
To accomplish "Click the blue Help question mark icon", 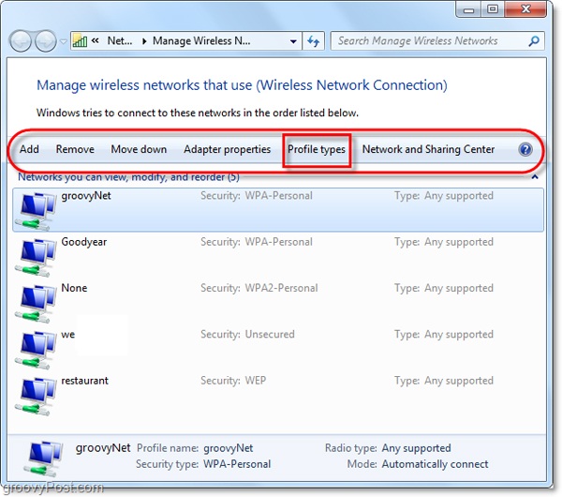I will pos(525,149).
